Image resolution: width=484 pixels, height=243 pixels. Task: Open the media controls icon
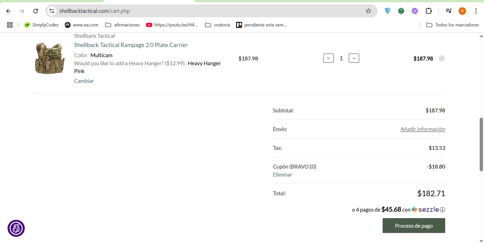pos(449,11)
